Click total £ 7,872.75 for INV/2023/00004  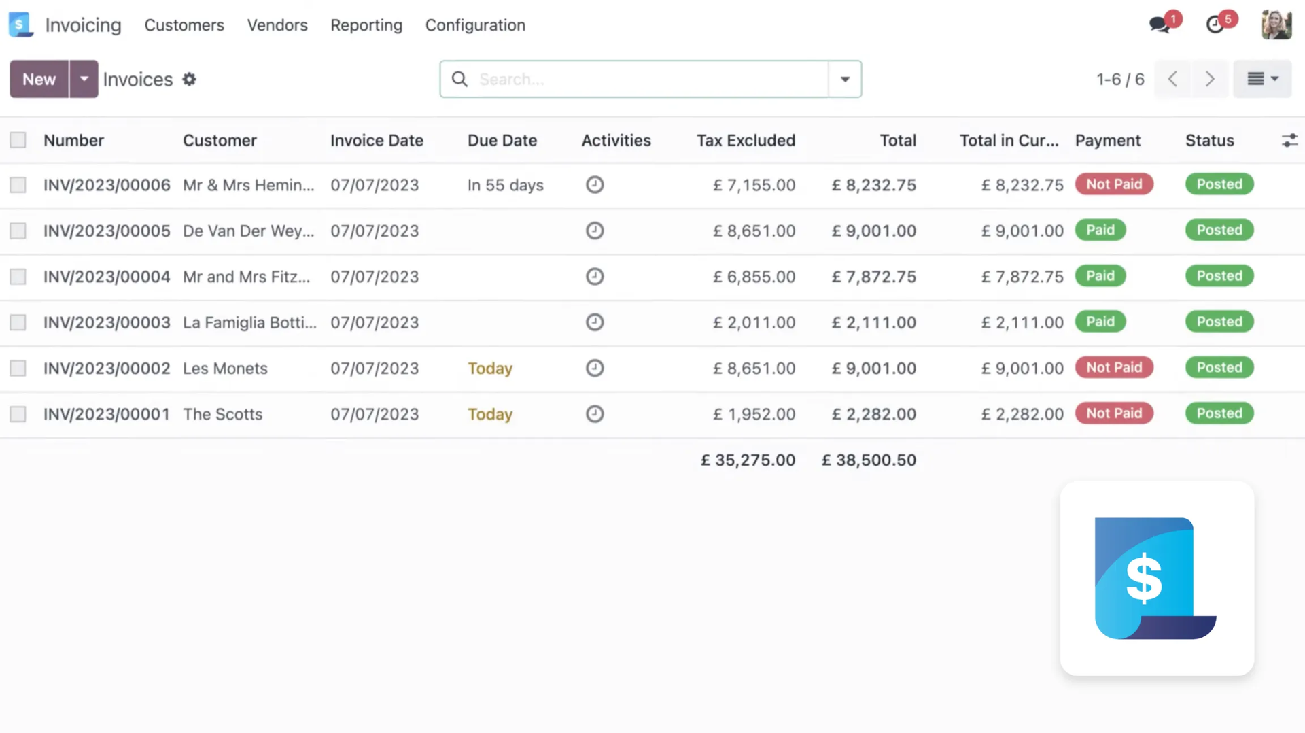[x=874, y=277]
